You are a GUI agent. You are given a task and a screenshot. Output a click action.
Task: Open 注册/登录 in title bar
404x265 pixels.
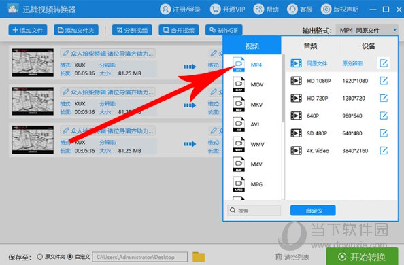pos(180,10)
